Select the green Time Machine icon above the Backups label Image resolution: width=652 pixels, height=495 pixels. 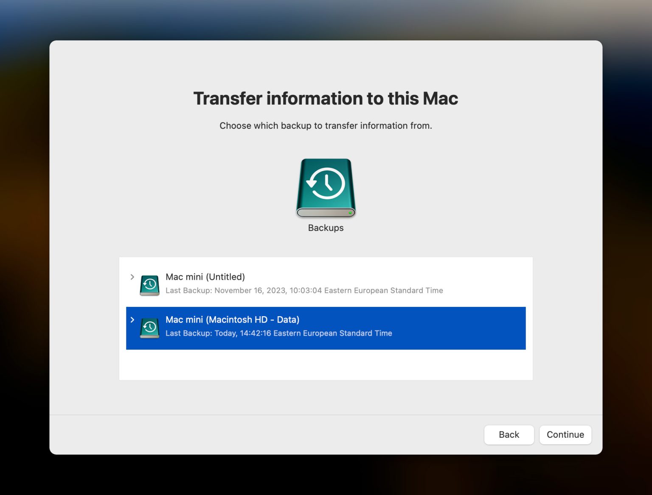pyautogui.click(x=326, y=188)
